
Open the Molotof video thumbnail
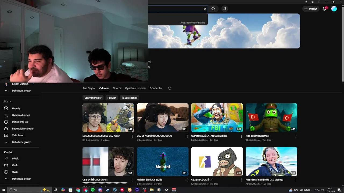(163, 161)
